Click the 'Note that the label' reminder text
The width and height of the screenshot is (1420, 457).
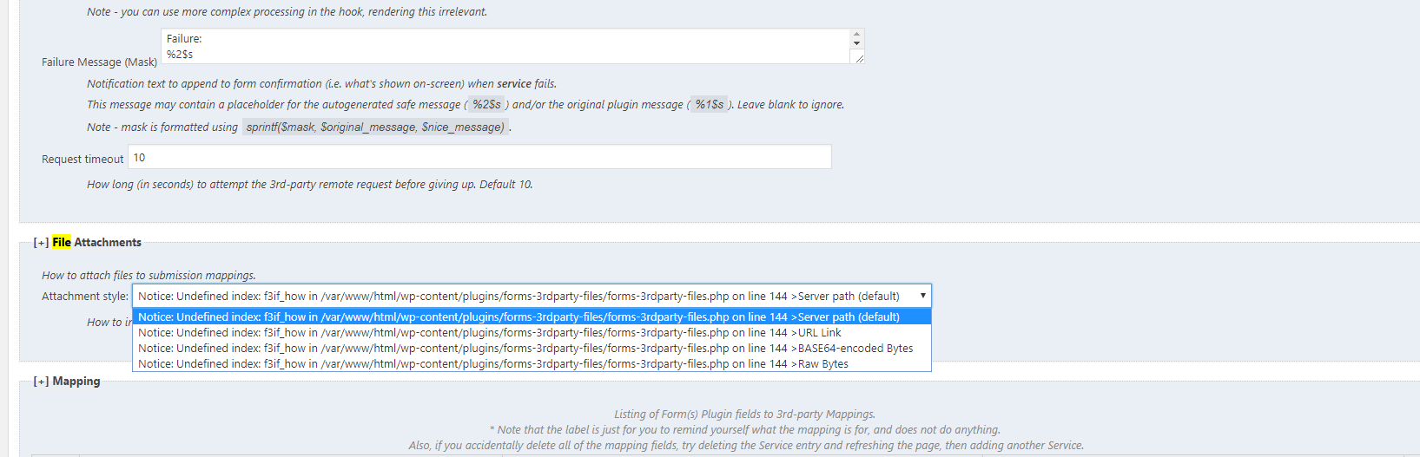pyautogui.click(x=745, y=429)
